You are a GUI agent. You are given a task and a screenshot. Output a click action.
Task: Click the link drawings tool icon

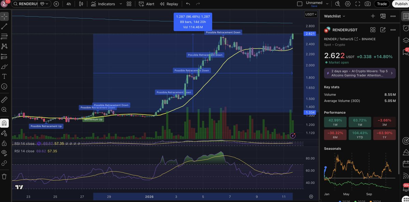tap(4, 163)
